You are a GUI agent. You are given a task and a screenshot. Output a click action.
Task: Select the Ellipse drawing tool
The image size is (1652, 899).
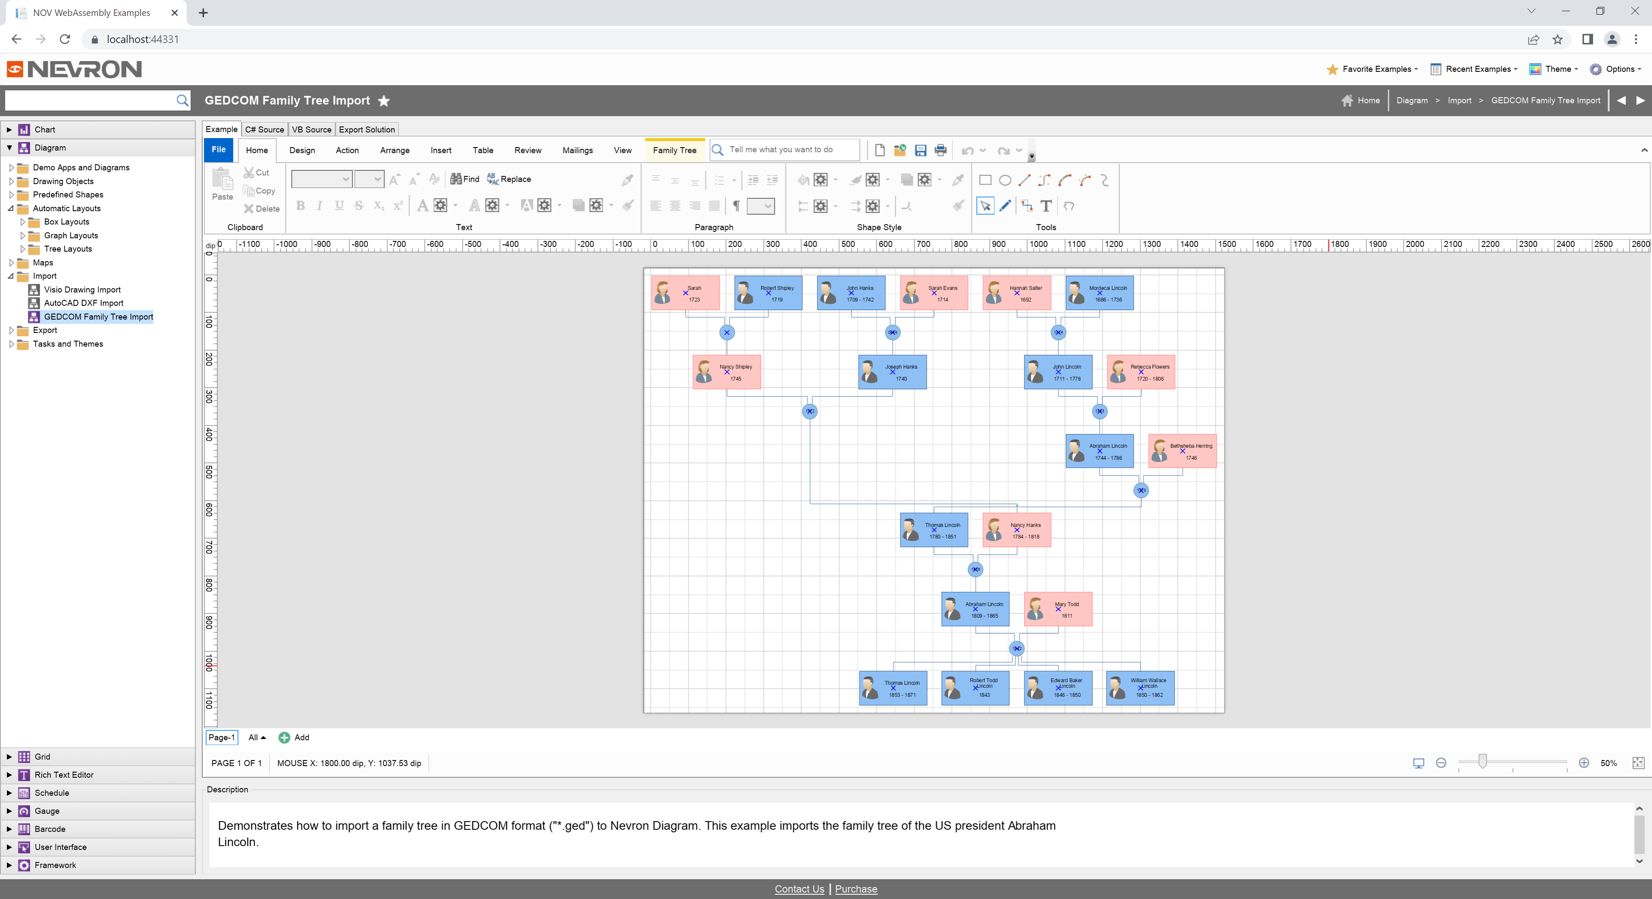click(x=1005, y=180)
